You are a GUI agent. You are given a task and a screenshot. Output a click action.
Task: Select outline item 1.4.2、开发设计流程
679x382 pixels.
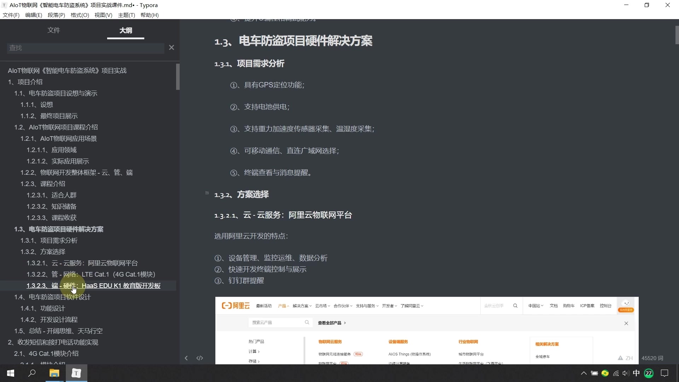coord(49,320)
